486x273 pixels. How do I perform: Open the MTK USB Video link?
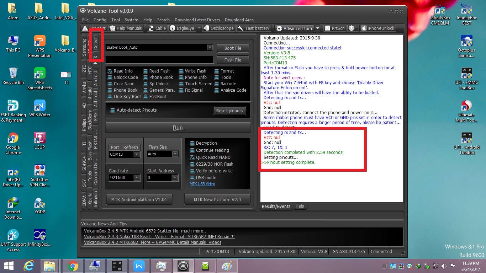[x=202, y=184]
